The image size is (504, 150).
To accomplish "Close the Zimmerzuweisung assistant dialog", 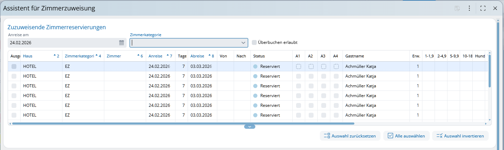I will (495, 8).
